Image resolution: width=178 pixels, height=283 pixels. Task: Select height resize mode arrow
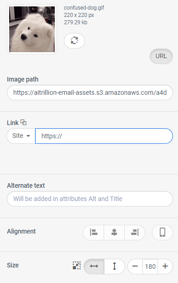[115, 266]
